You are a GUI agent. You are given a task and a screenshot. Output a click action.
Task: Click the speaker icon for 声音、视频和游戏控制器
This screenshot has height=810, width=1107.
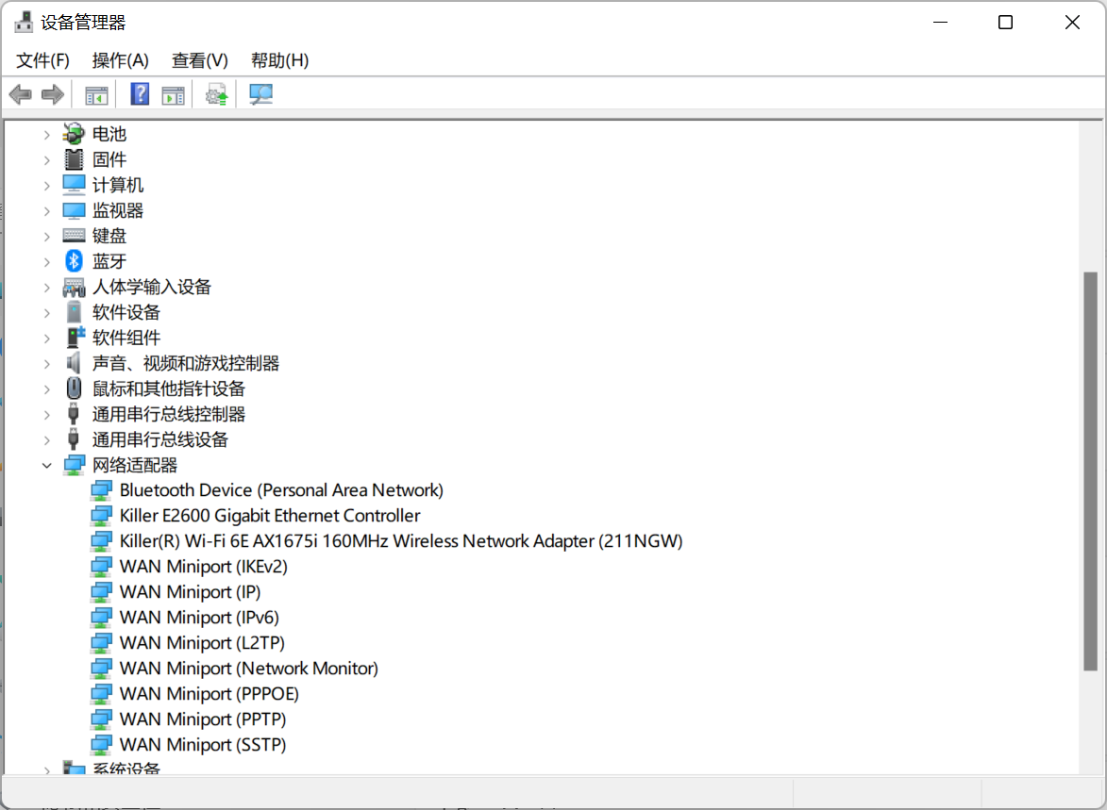(x=74, y=363)
